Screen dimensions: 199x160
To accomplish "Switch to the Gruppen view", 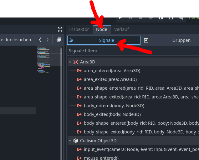I will pos(181,40).
